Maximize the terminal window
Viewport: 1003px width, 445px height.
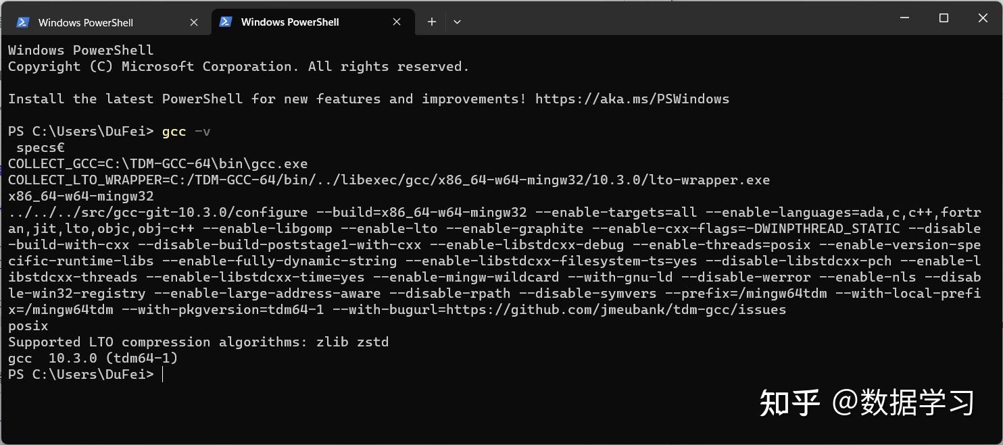[944, 18]
